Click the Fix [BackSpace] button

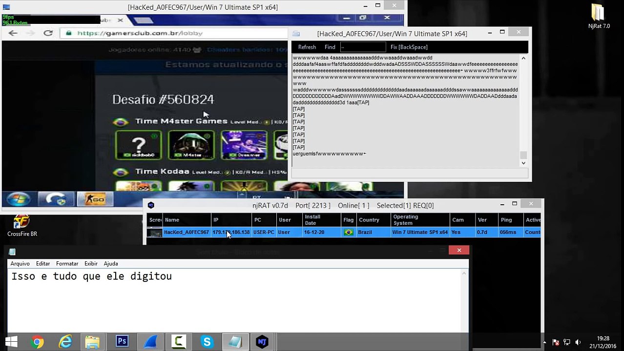(409, 47)
